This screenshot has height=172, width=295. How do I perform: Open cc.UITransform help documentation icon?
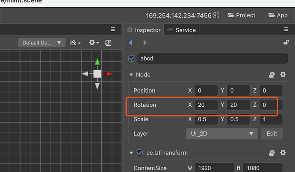[272, 153]
